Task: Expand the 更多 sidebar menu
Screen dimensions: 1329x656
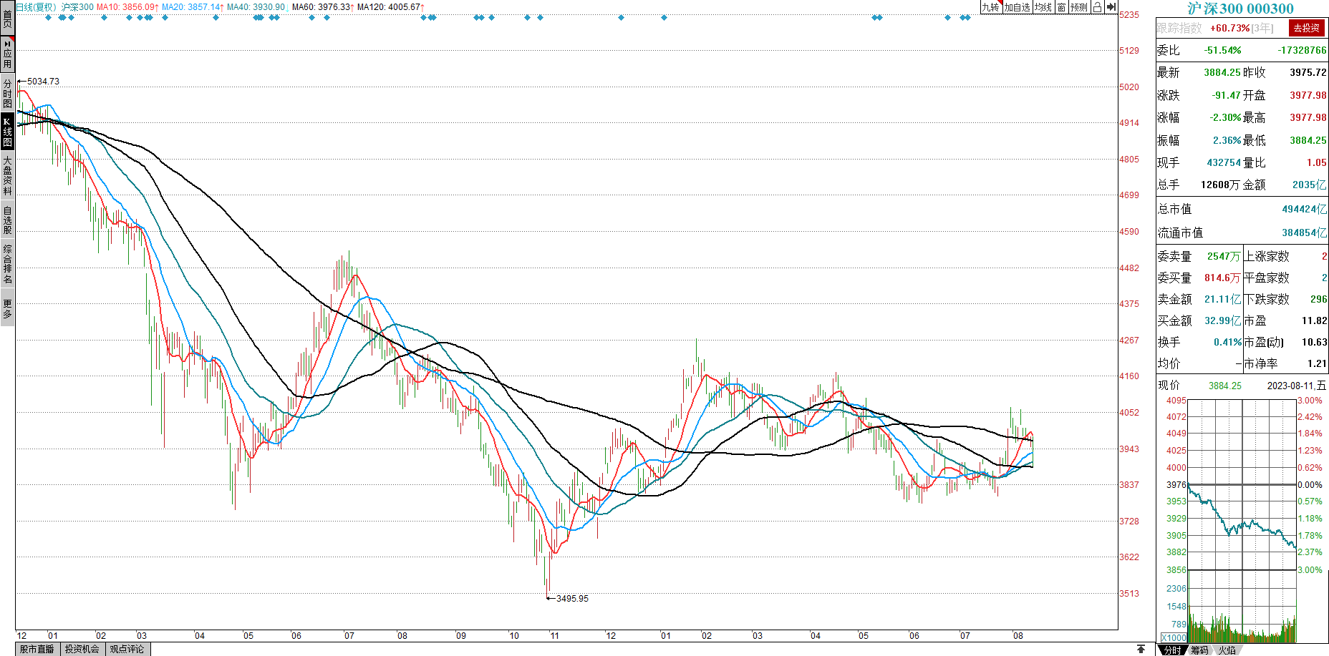Action: coord(7,309)
